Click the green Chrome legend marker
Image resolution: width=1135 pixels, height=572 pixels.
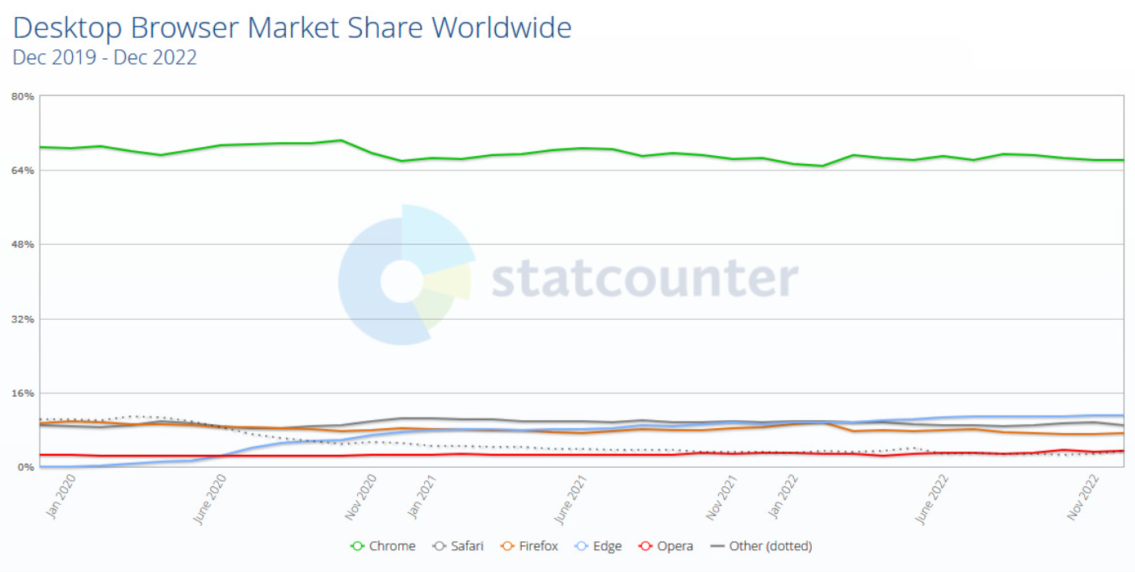(357, 546)
